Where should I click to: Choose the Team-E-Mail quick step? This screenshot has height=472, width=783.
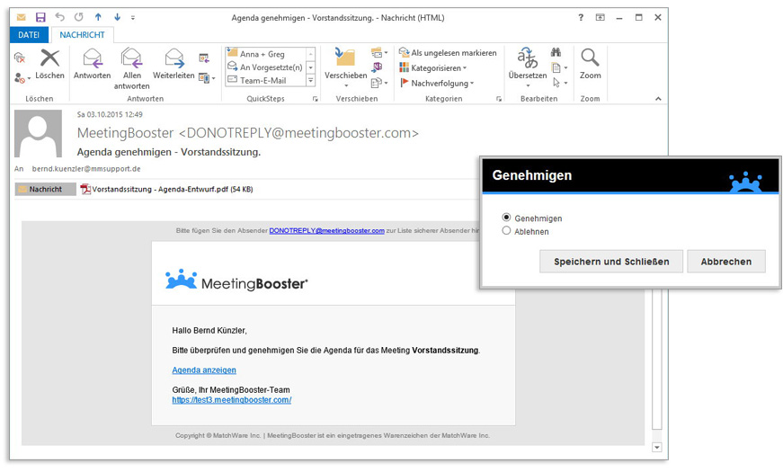coord(264,80)
